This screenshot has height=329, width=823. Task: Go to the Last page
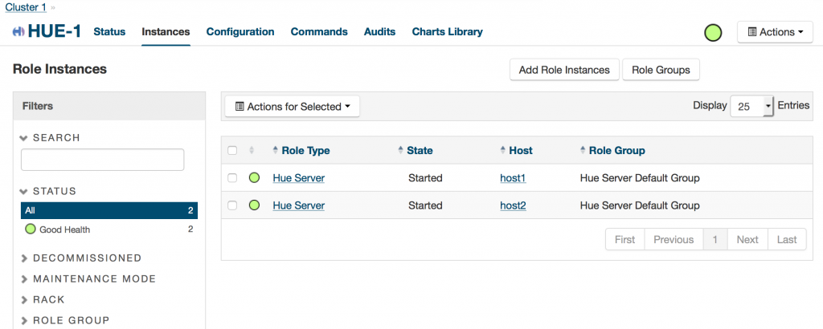[x=787, y=239]
